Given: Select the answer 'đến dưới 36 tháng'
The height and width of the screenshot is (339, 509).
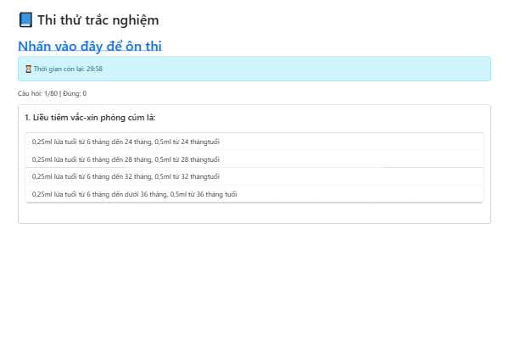Looking at the screenshot, I should (x=134, y=194).
